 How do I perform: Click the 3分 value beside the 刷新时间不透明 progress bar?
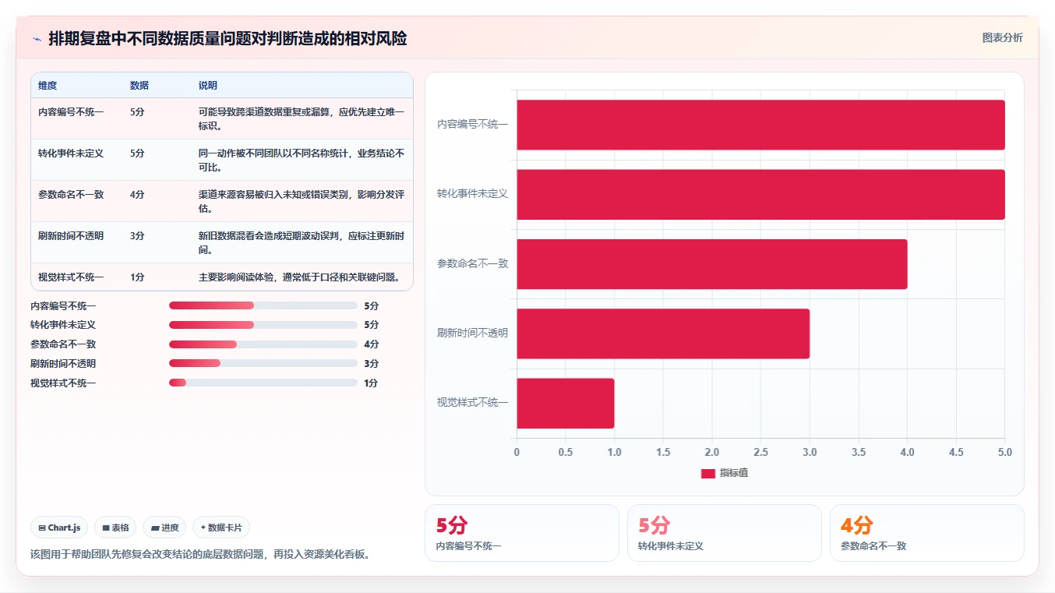coord(371,364)
